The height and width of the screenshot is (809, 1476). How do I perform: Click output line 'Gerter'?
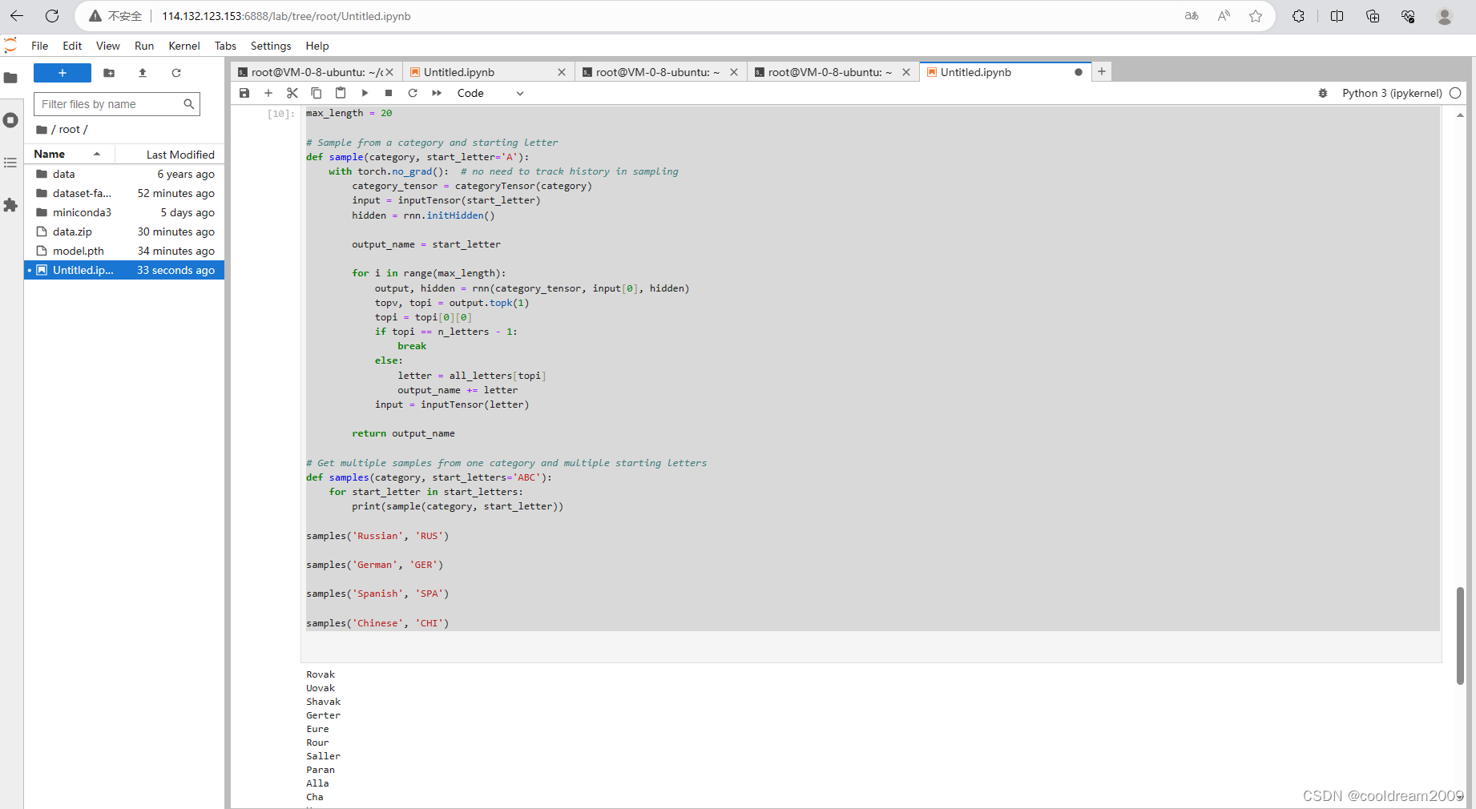pyautogui.click(x=323, y=715)
